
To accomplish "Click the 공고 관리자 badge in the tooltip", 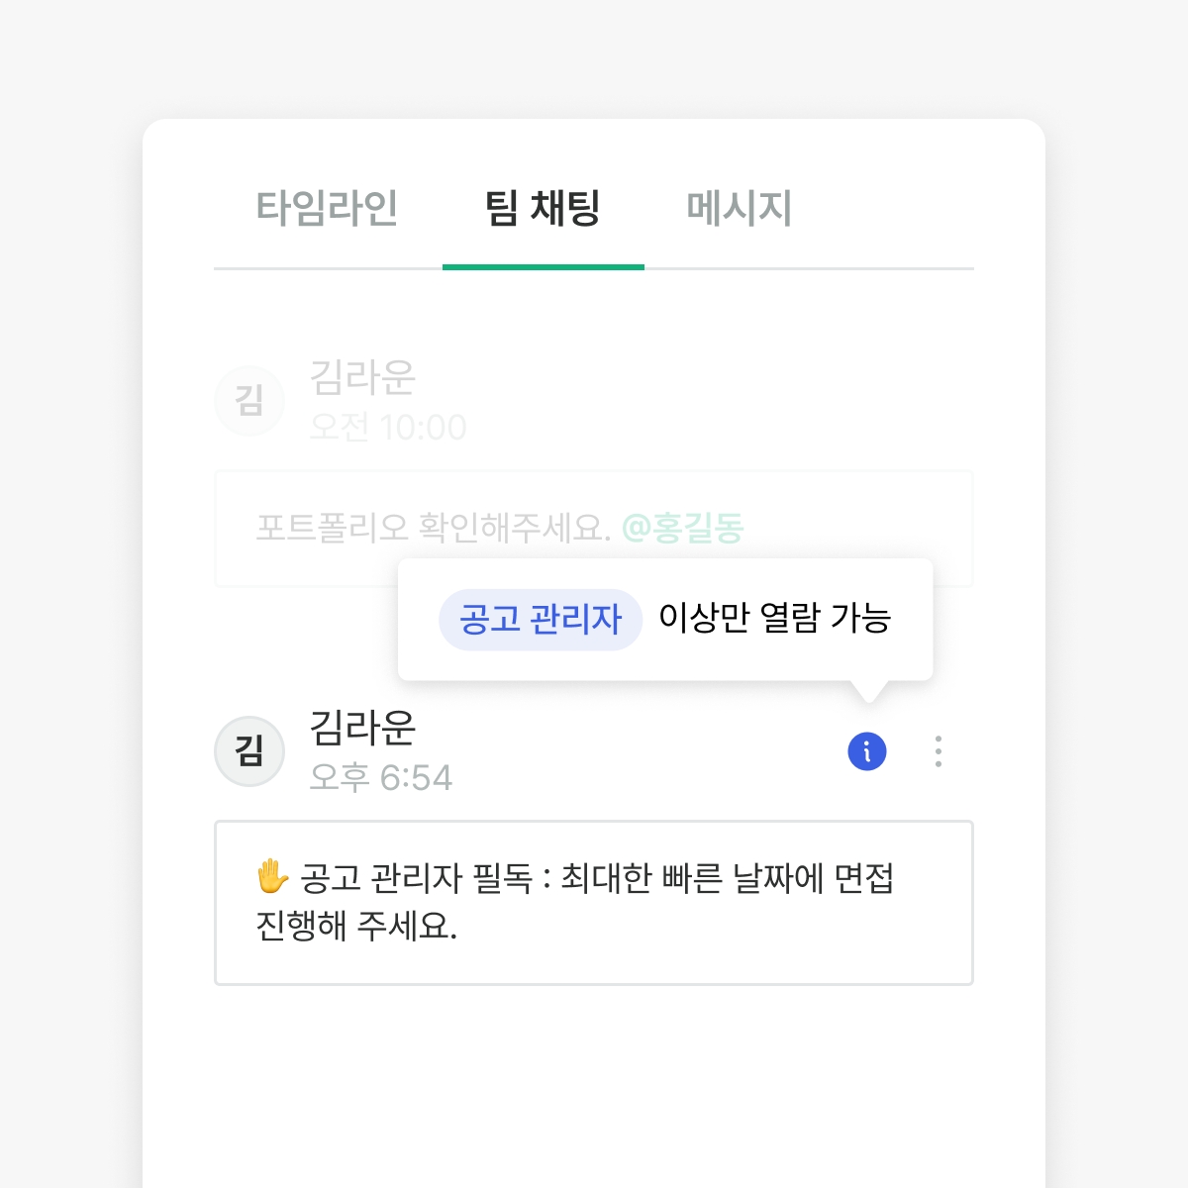I will pos(541,620).
